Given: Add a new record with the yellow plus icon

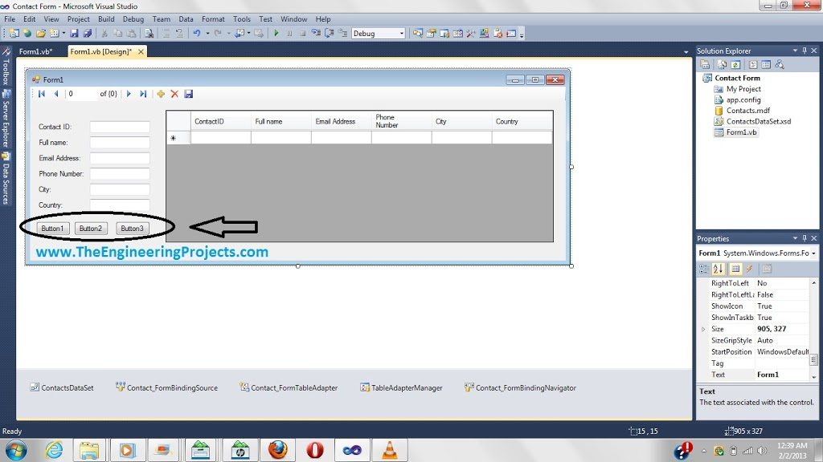Looking at the screenshot, I should pos(161,94).
